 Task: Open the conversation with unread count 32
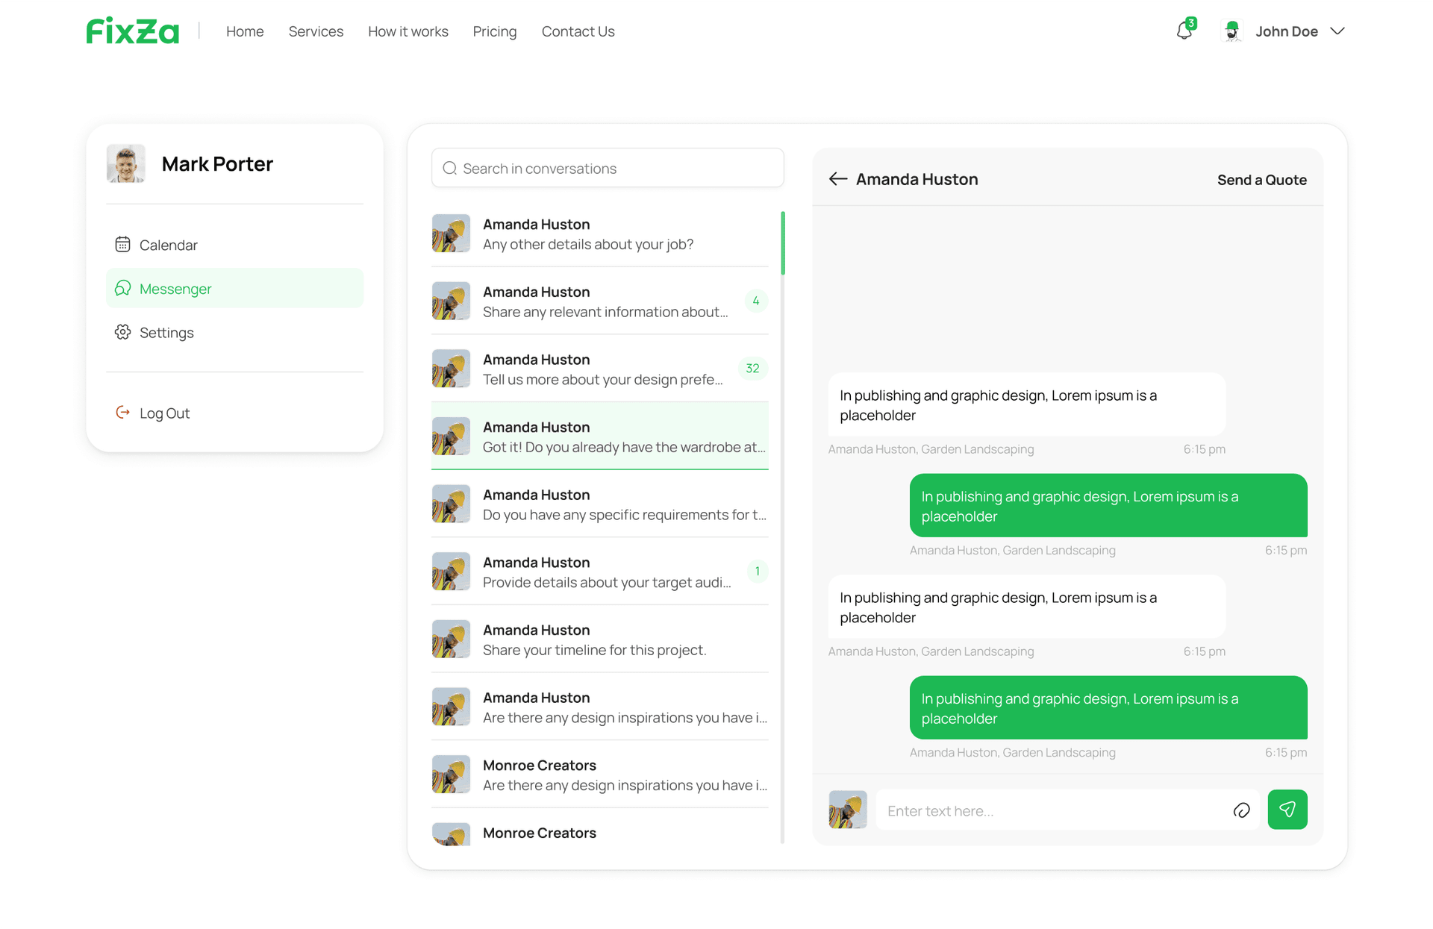pyautogui.click(x=597, y=369)
